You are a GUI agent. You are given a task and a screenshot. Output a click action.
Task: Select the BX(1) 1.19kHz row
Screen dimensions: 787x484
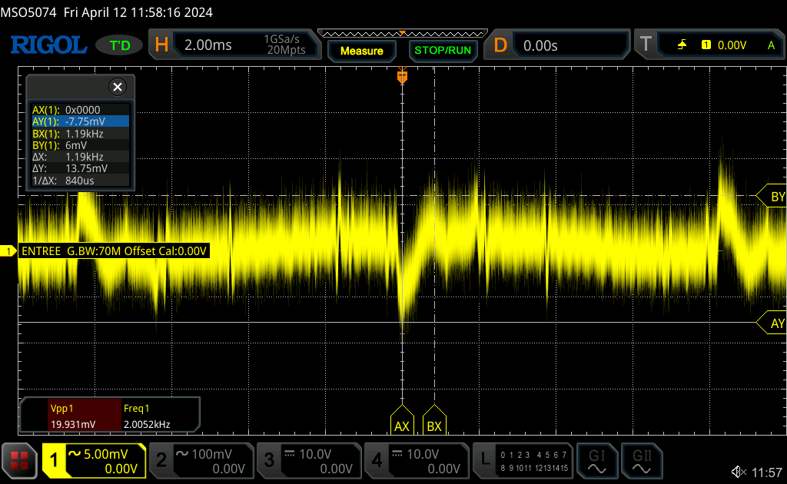(x=80, y=134)
